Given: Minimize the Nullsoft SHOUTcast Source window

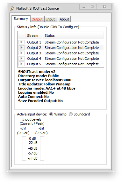Looking at the screenshot, I should 84,7.
